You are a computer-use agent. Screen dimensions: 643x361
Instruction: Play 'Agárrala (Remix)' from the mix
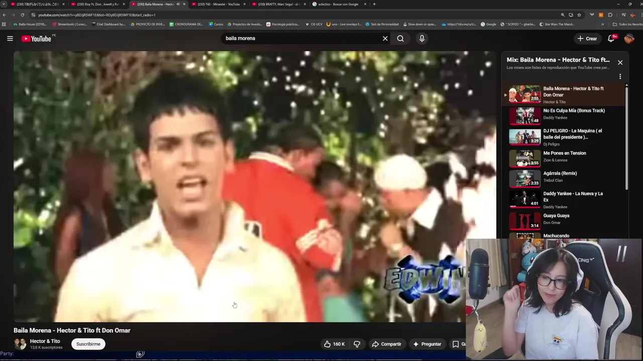click(x=564, y=178)
